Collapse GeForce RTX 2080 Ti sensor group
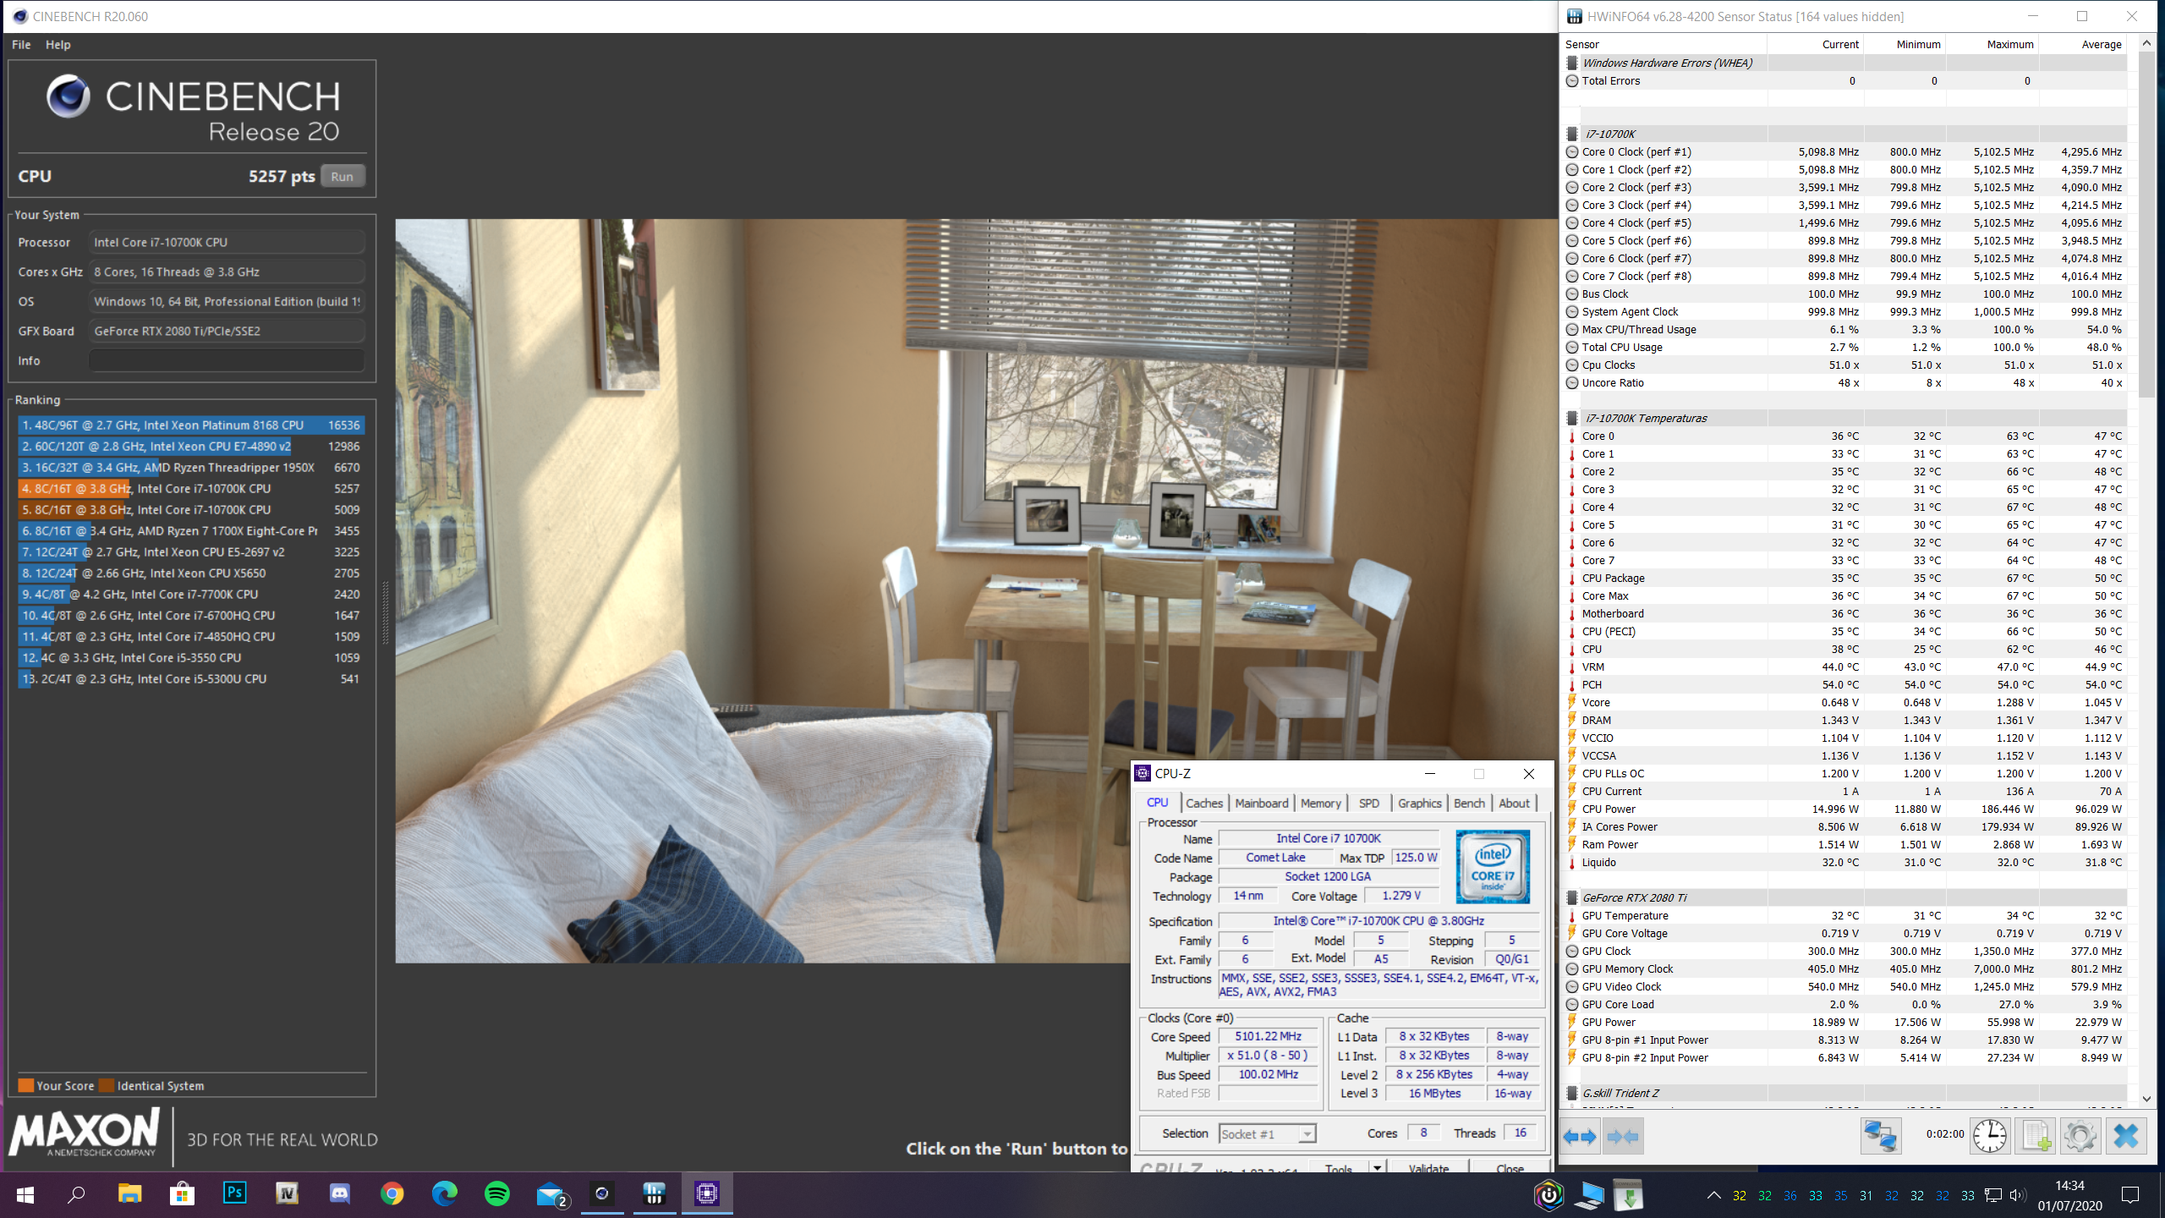The image size is (2165, 1218). click(1572, 897)
